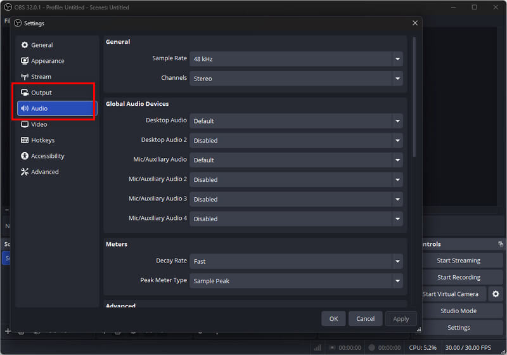Select the Audio speaker tab

click(x=57, y=108)
